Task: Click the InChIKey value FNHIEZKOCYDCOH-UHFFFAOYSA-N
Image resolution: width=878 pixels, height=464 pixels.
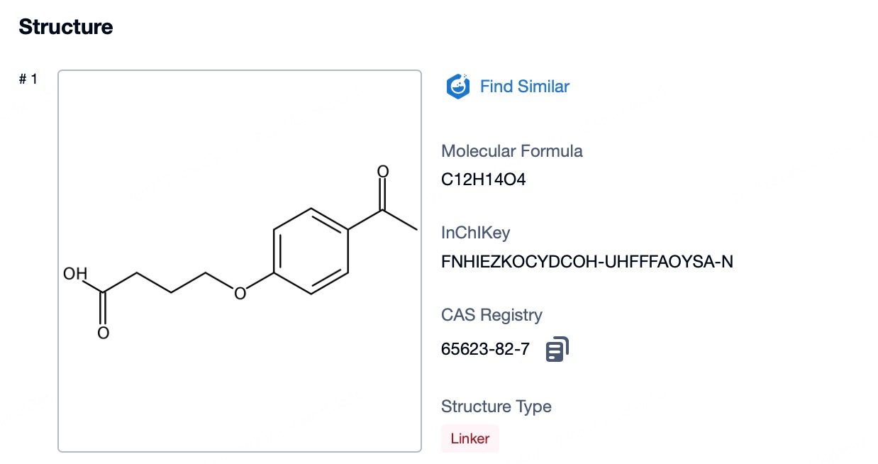Action: click(x=587, y=262)
